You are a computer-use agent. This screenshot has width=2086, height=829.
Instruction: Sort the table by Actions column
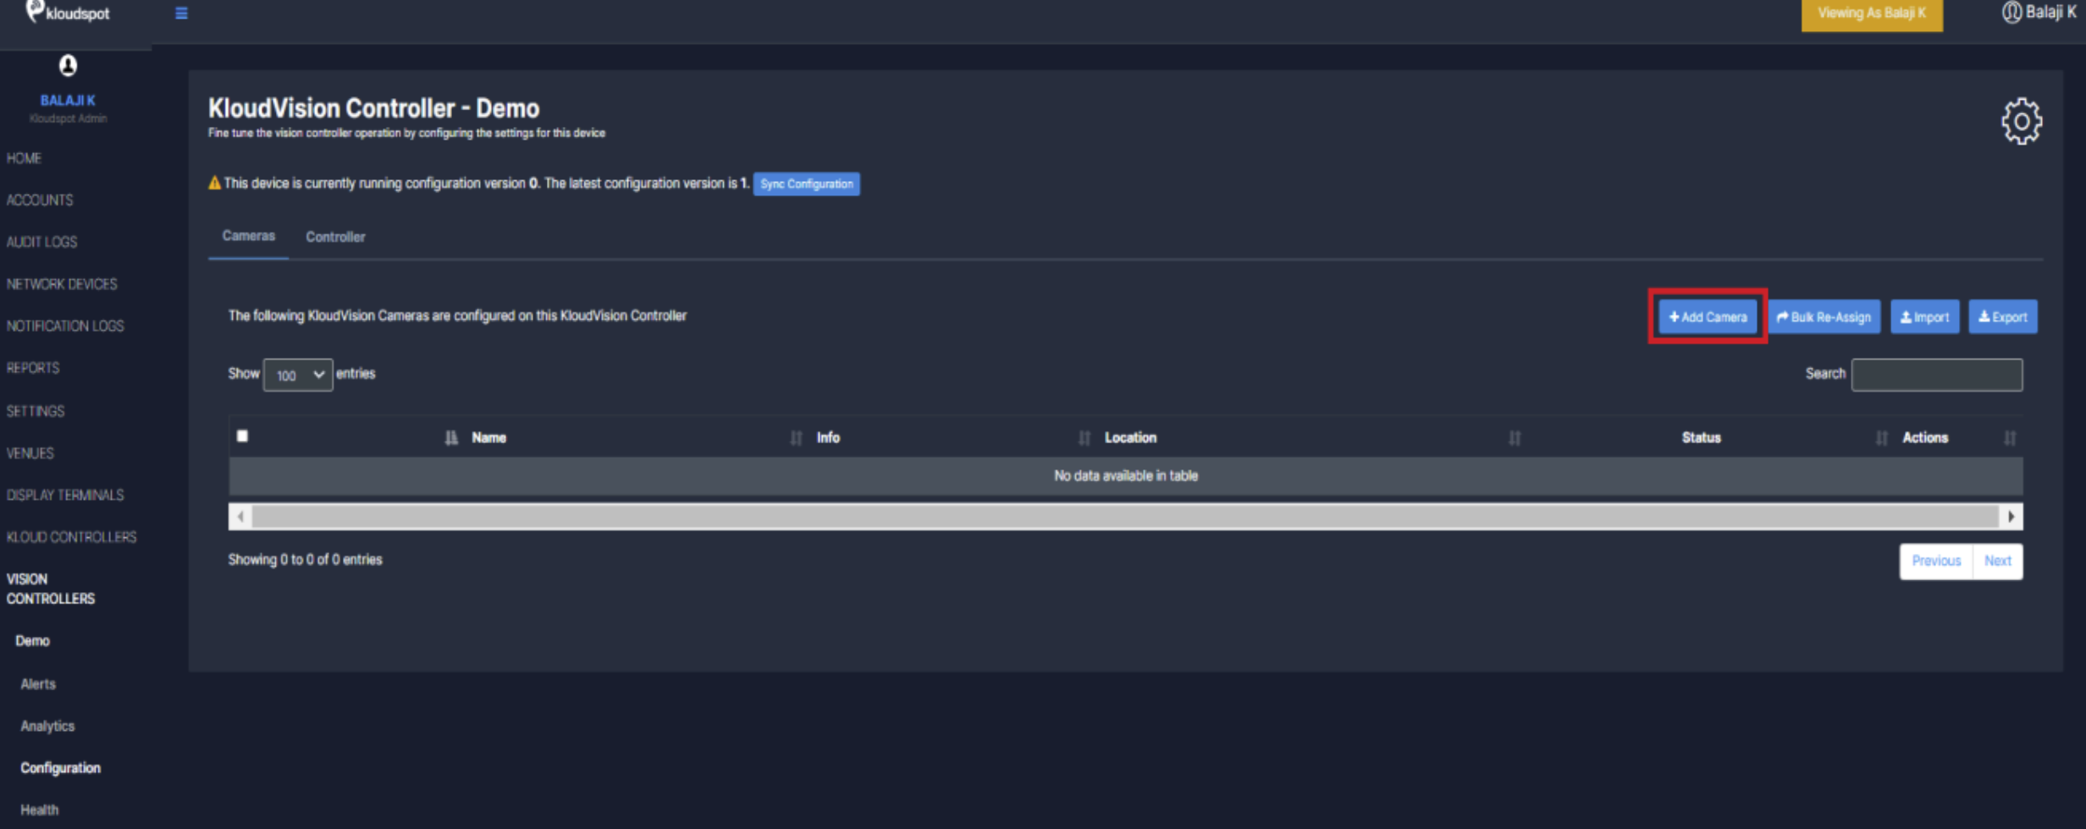[1925, 437]
